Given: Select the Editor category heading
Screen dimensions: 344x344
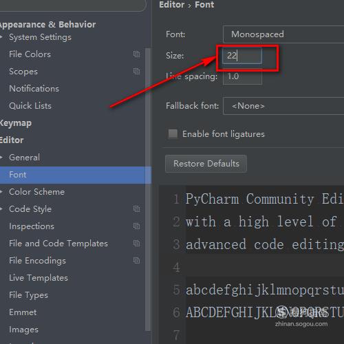Looking at the screenshot, I should pos(12,140).
